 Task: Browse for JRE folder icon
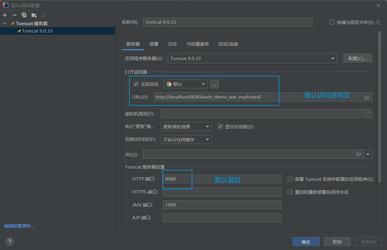359,154
